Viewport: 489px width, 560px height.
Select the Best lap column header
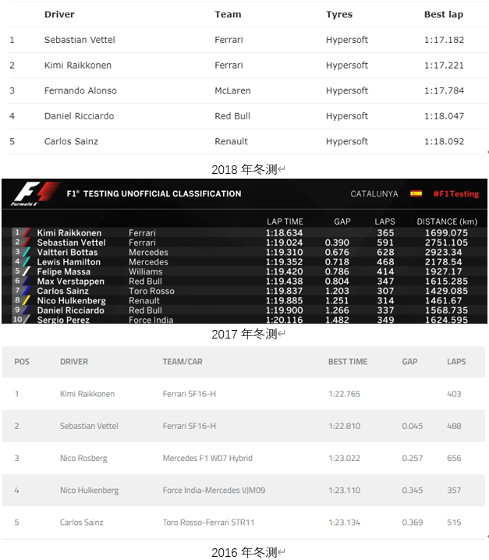443,14
